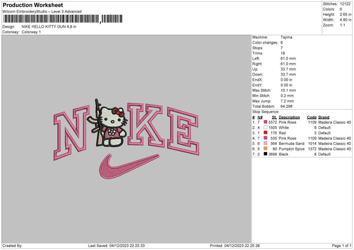This screenshot has width=354, height=250.
Task: Click the "Colorway 1" value
Action: coord(31,32)
